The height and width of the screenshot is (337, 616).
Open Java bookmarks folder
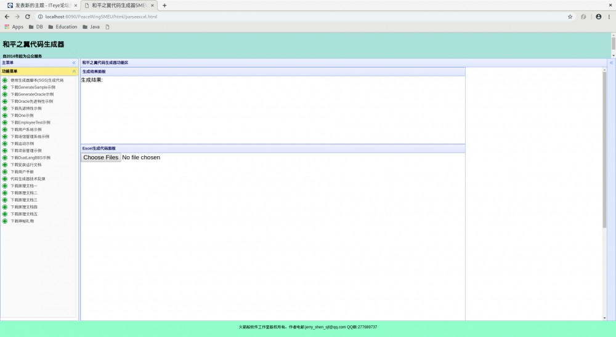click(91, 26)
